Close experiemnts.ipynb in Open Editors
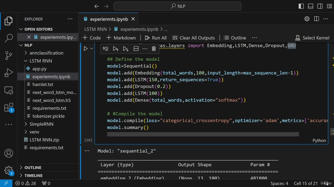 pos(29,37)
